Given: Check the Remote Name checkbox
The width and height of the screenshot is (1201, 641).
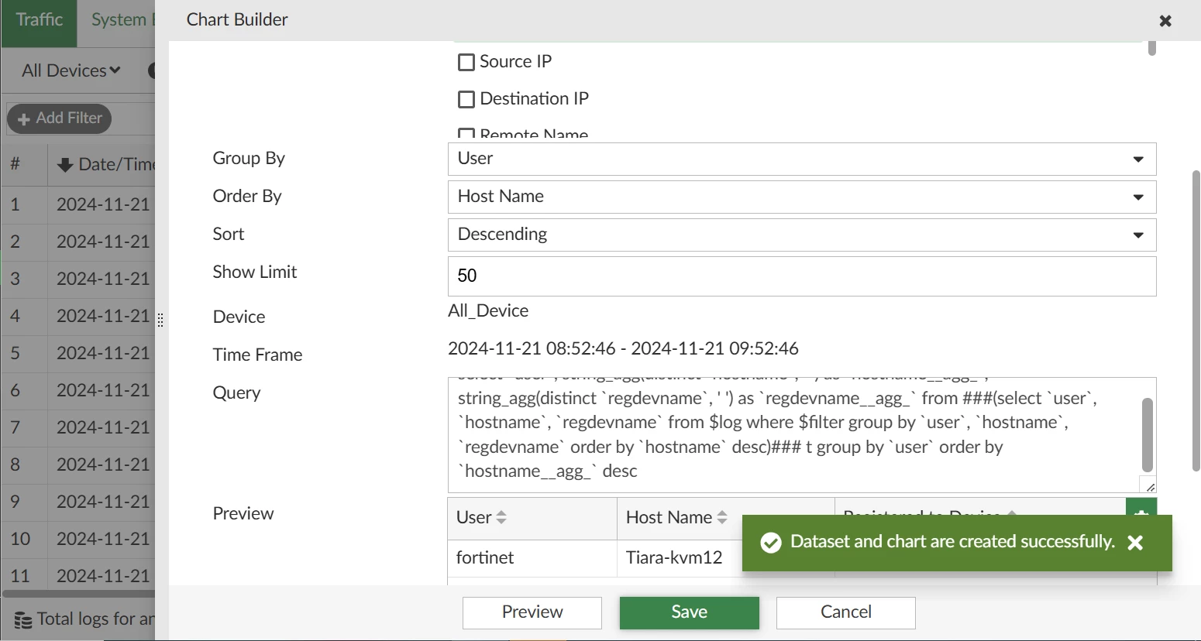Looking at the screenshot, I should pyautogui.click(x=466, y=133).
